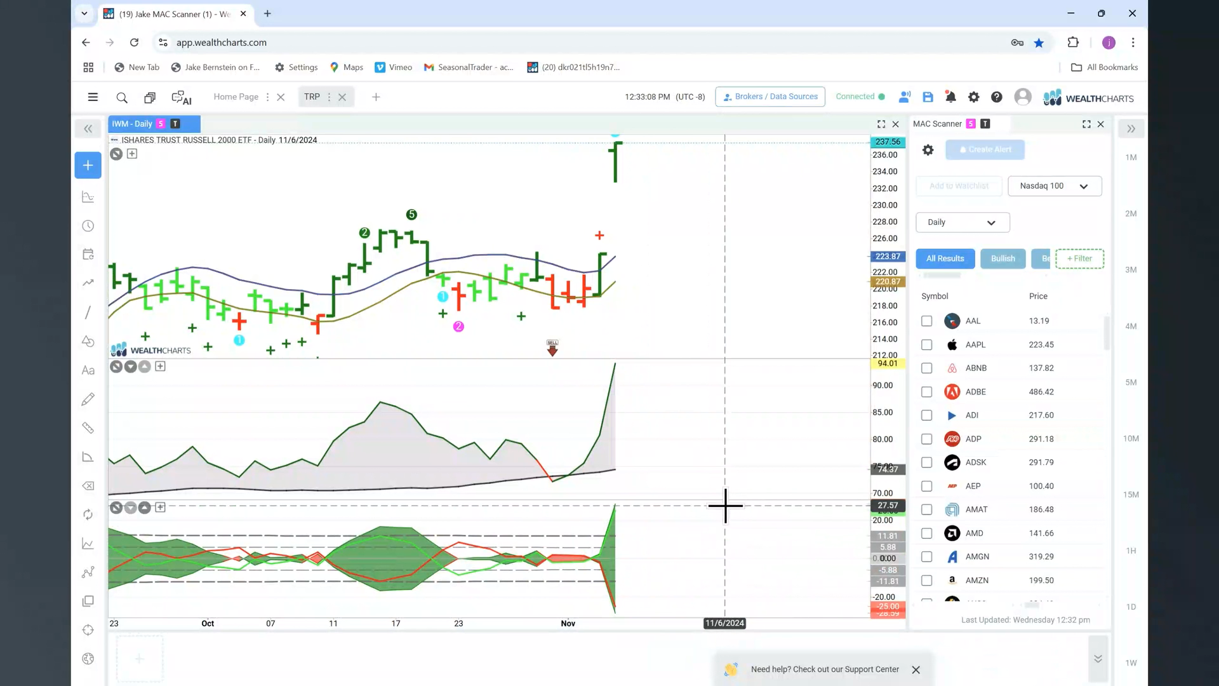
Task: Tick the ADP checkbox
Action: [926, 439]
